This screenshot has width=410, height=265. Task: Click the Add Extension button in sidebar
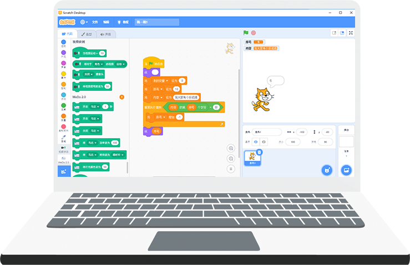64,171
